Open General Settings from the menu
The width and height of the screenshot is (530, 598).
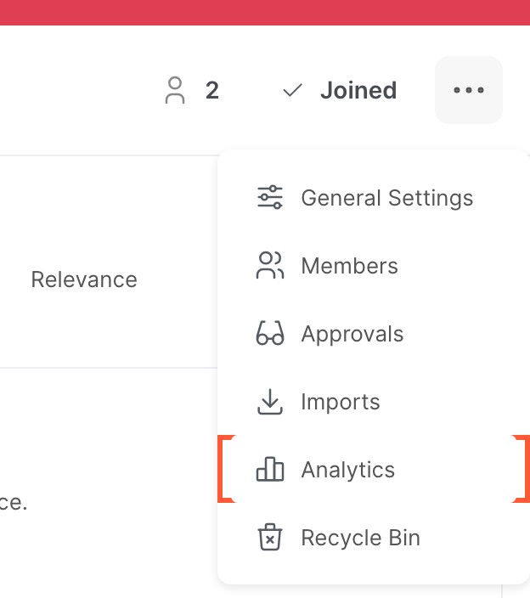[x=374, y=198]
